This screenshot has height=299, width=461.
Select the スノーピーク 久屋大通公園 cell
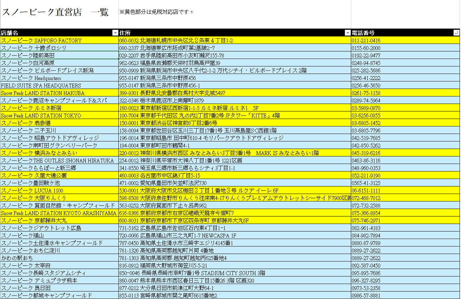(x=59, y=176)
